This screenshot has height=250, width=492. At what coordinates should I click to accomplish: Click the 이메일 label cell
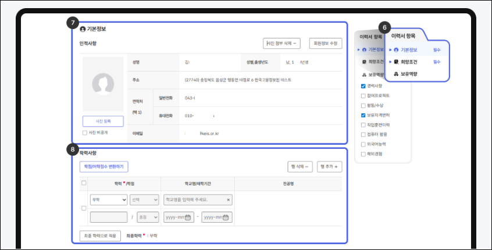coord(154,134)
